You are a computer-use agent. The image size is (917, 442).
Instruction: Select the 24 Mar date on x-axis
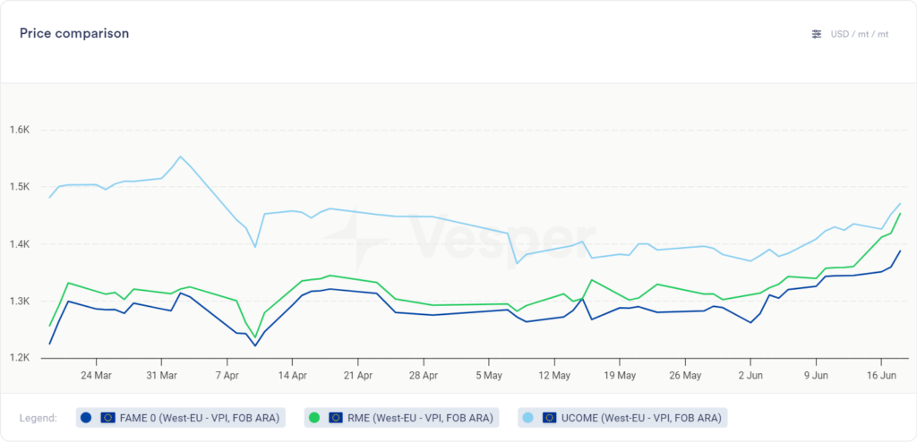[96, 375]
